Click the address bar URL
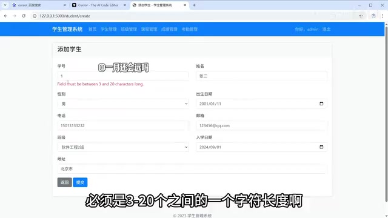This screenshot has width=388, height=218. tap(65, 16)
